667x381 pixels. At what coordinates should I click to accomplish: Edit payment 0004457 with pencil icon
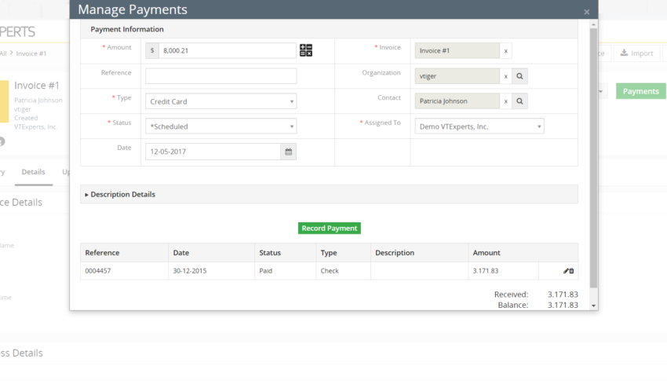[566, 271]
